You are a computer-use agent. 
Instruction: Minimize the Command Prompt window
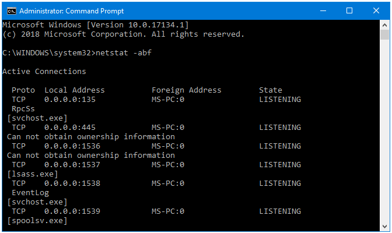323,10
